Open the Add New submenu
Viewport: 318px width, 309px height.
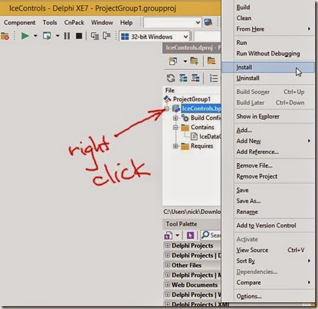click(x=268, y=141)
